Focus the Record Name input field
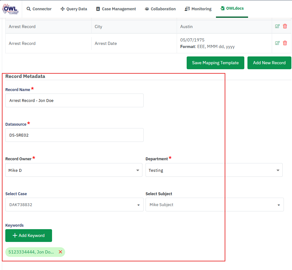Image resolution: width=292 pixels, height=270 pixels. coord(74,101)
